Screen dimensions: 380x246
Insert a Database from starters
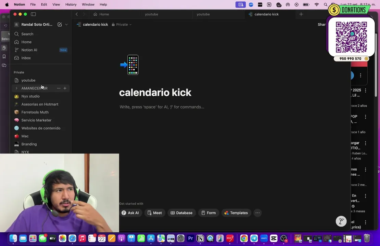[x=181, y=213]
